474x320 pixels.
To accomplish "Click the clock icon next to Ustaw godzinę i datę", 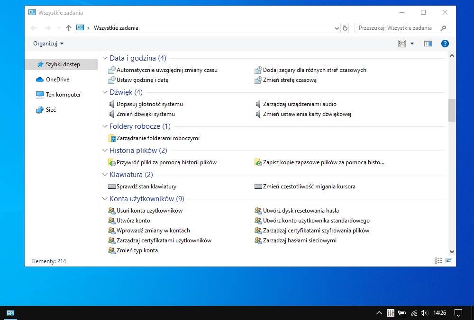I will (x=111, y=80).
